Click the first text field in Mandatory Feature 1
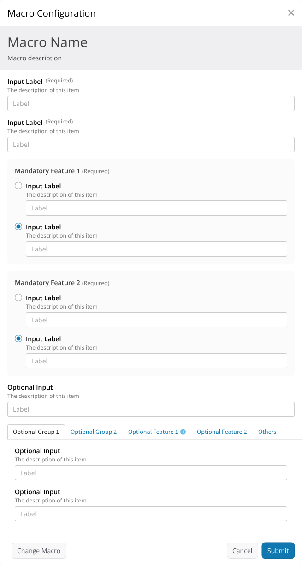This screenshot has height=566, width=302. click(156, 208)
